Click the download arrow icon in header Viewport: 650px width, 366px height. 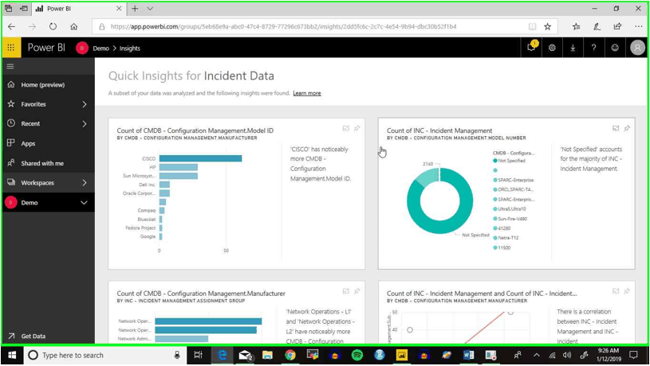pyautogui.click(x=573, y=48)
